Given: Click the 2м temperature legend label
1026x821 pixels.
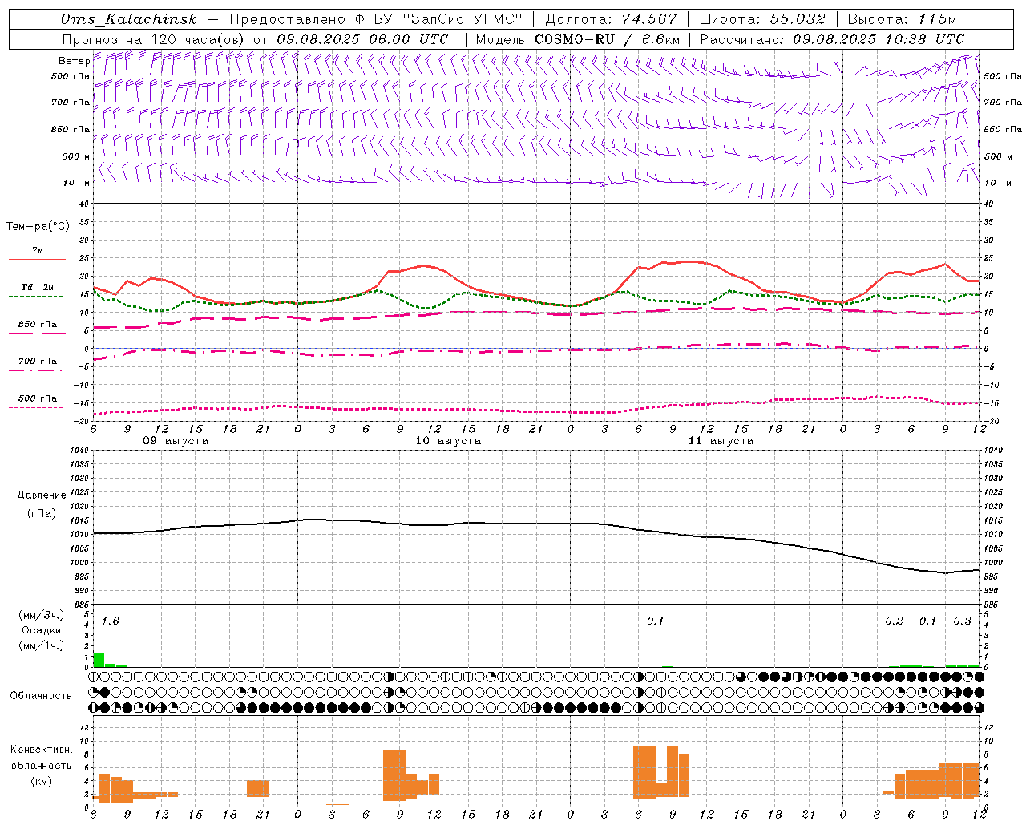Looking at the screenshot, I should point(38,251).
